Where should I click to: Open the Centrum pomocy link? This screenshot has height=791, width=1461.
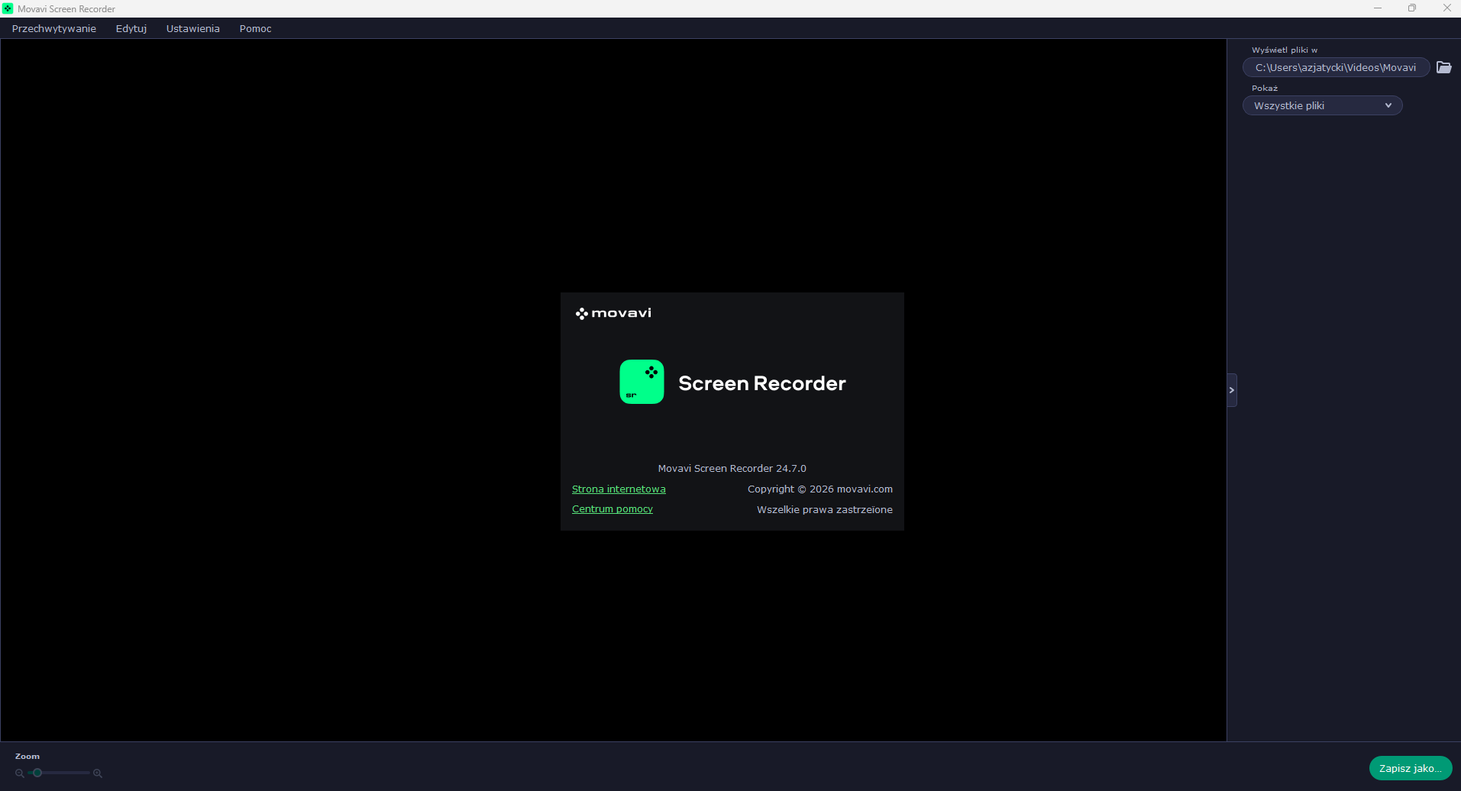click(613, 508)
